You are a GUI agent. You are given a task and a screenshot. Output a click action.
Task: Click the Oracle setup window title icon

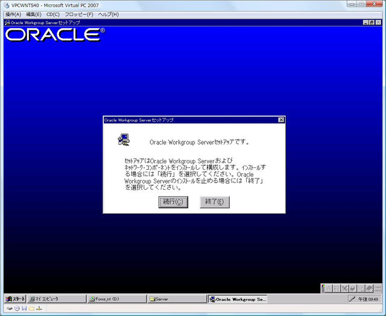[7, 23]
